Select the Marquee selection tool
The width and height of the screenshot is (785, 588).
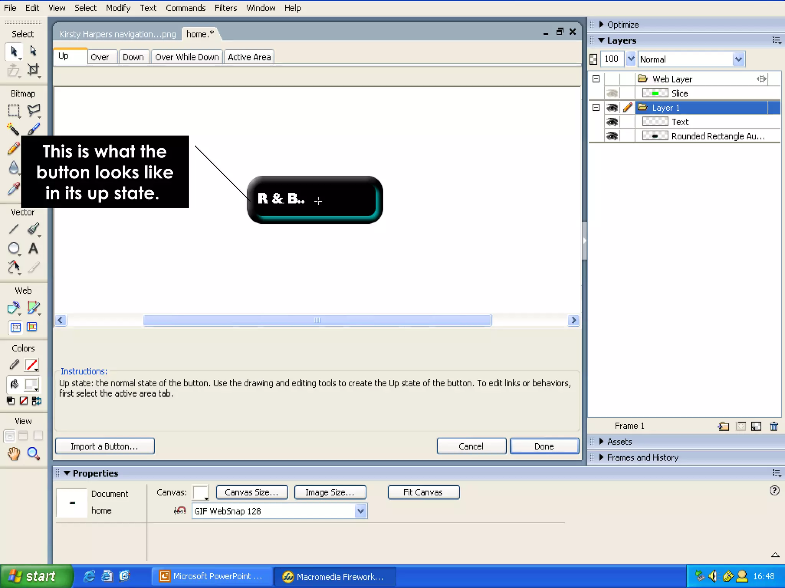click(14, 111)
